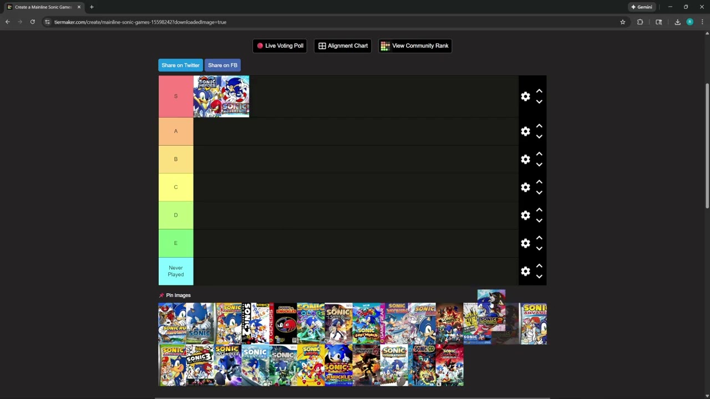Move C tier row down
Image resolution: width=710 pixels, height=399 pixels.
[539, 193]
